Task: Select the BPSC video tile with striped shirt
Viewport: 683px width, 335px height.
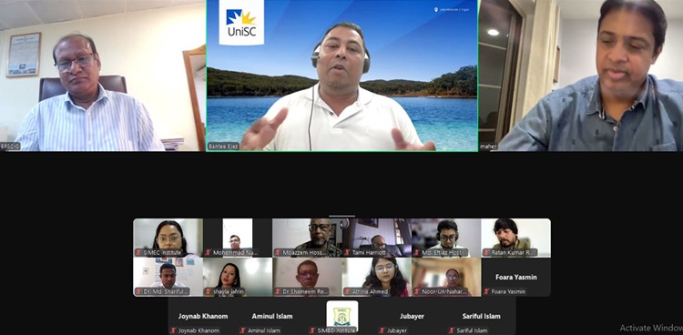Action: pos(103,76)
